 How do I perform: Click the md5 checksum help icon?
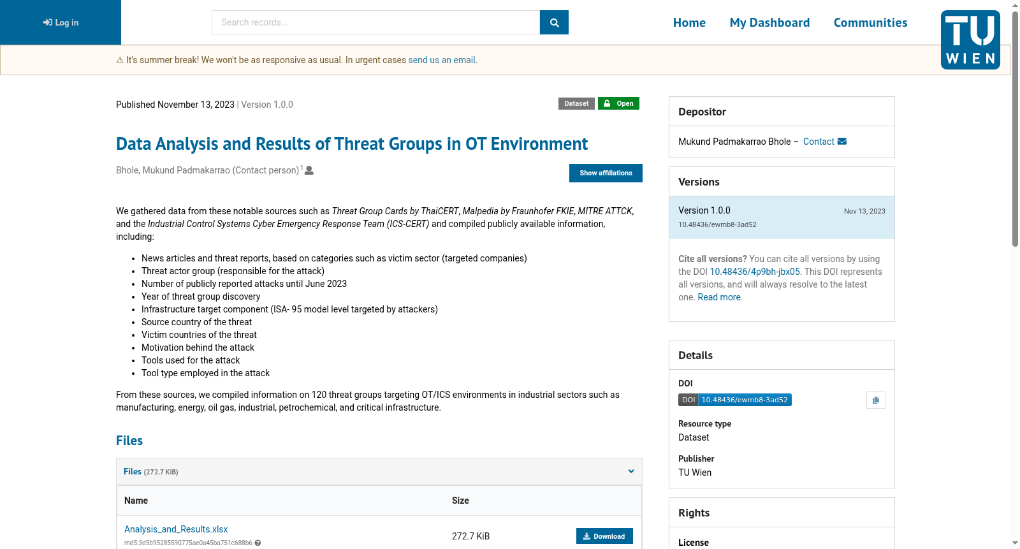pyautogui.click(x=258, y=543)
